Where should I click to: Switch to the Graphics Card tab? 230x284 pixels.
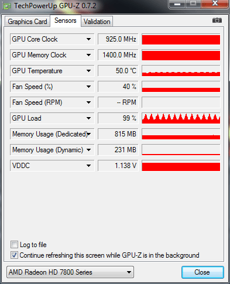pos(28,22)
